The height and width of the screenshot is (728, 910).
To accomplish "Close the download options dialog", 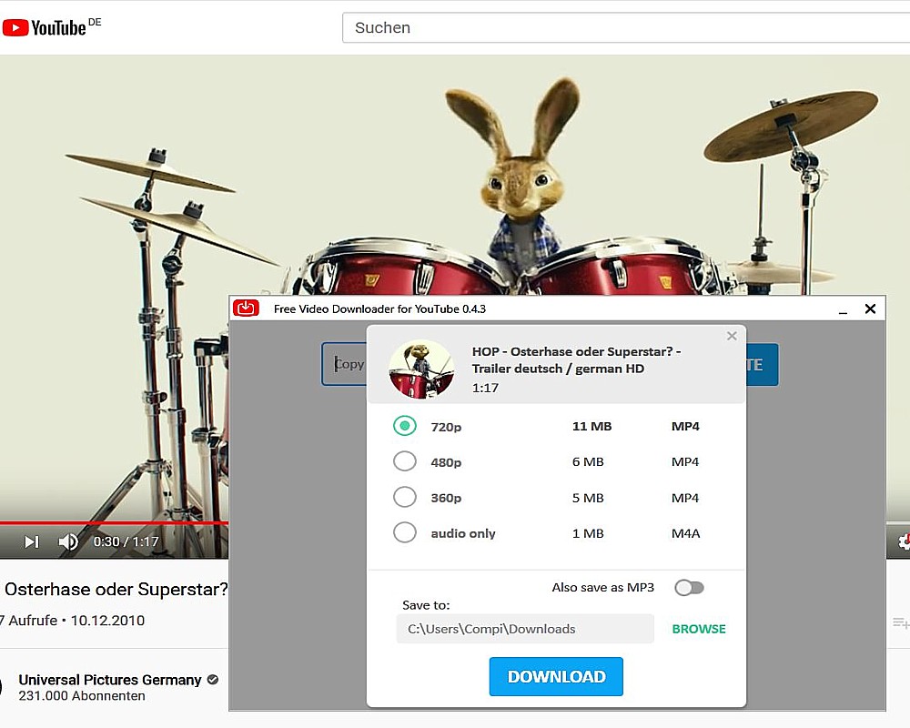I will coord(732,336).
